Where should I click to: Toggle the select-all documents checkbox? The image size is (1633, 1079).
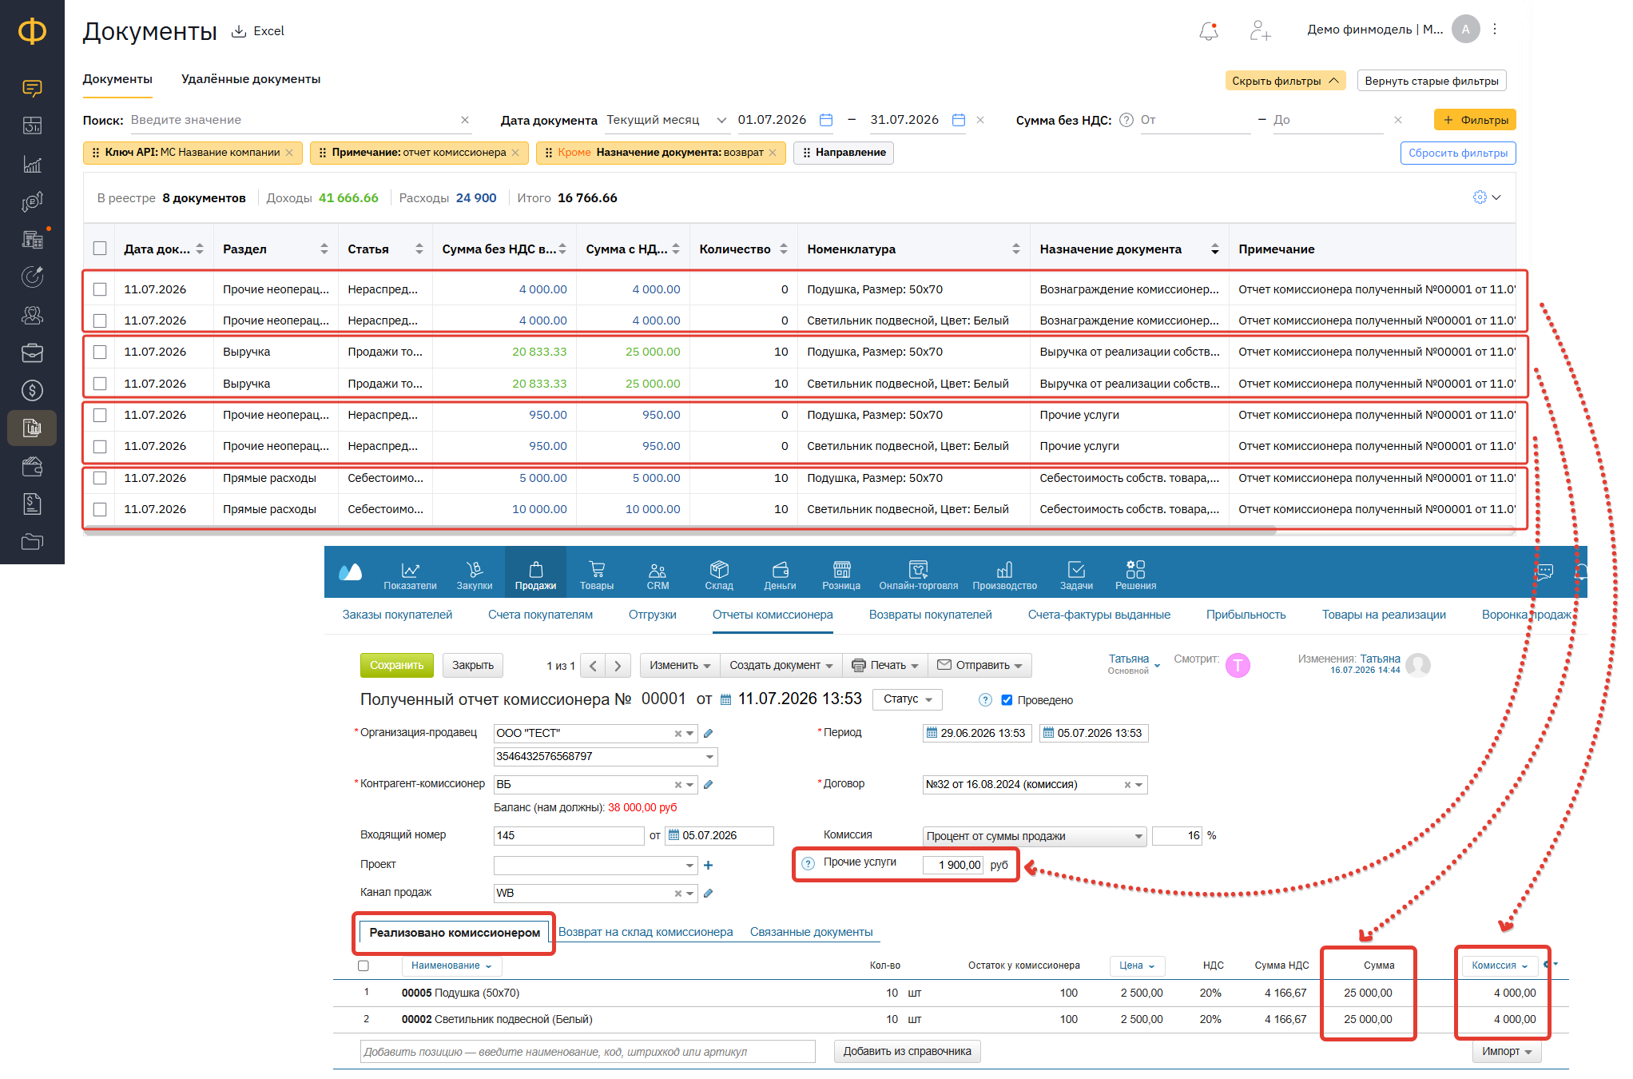pyautogui.click(x=100, y=249)
